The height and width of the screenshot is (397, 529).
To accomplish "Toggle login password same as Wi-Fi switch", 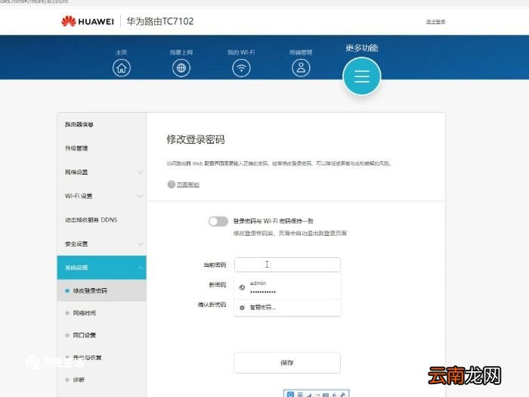I will (x=218, y=222).
